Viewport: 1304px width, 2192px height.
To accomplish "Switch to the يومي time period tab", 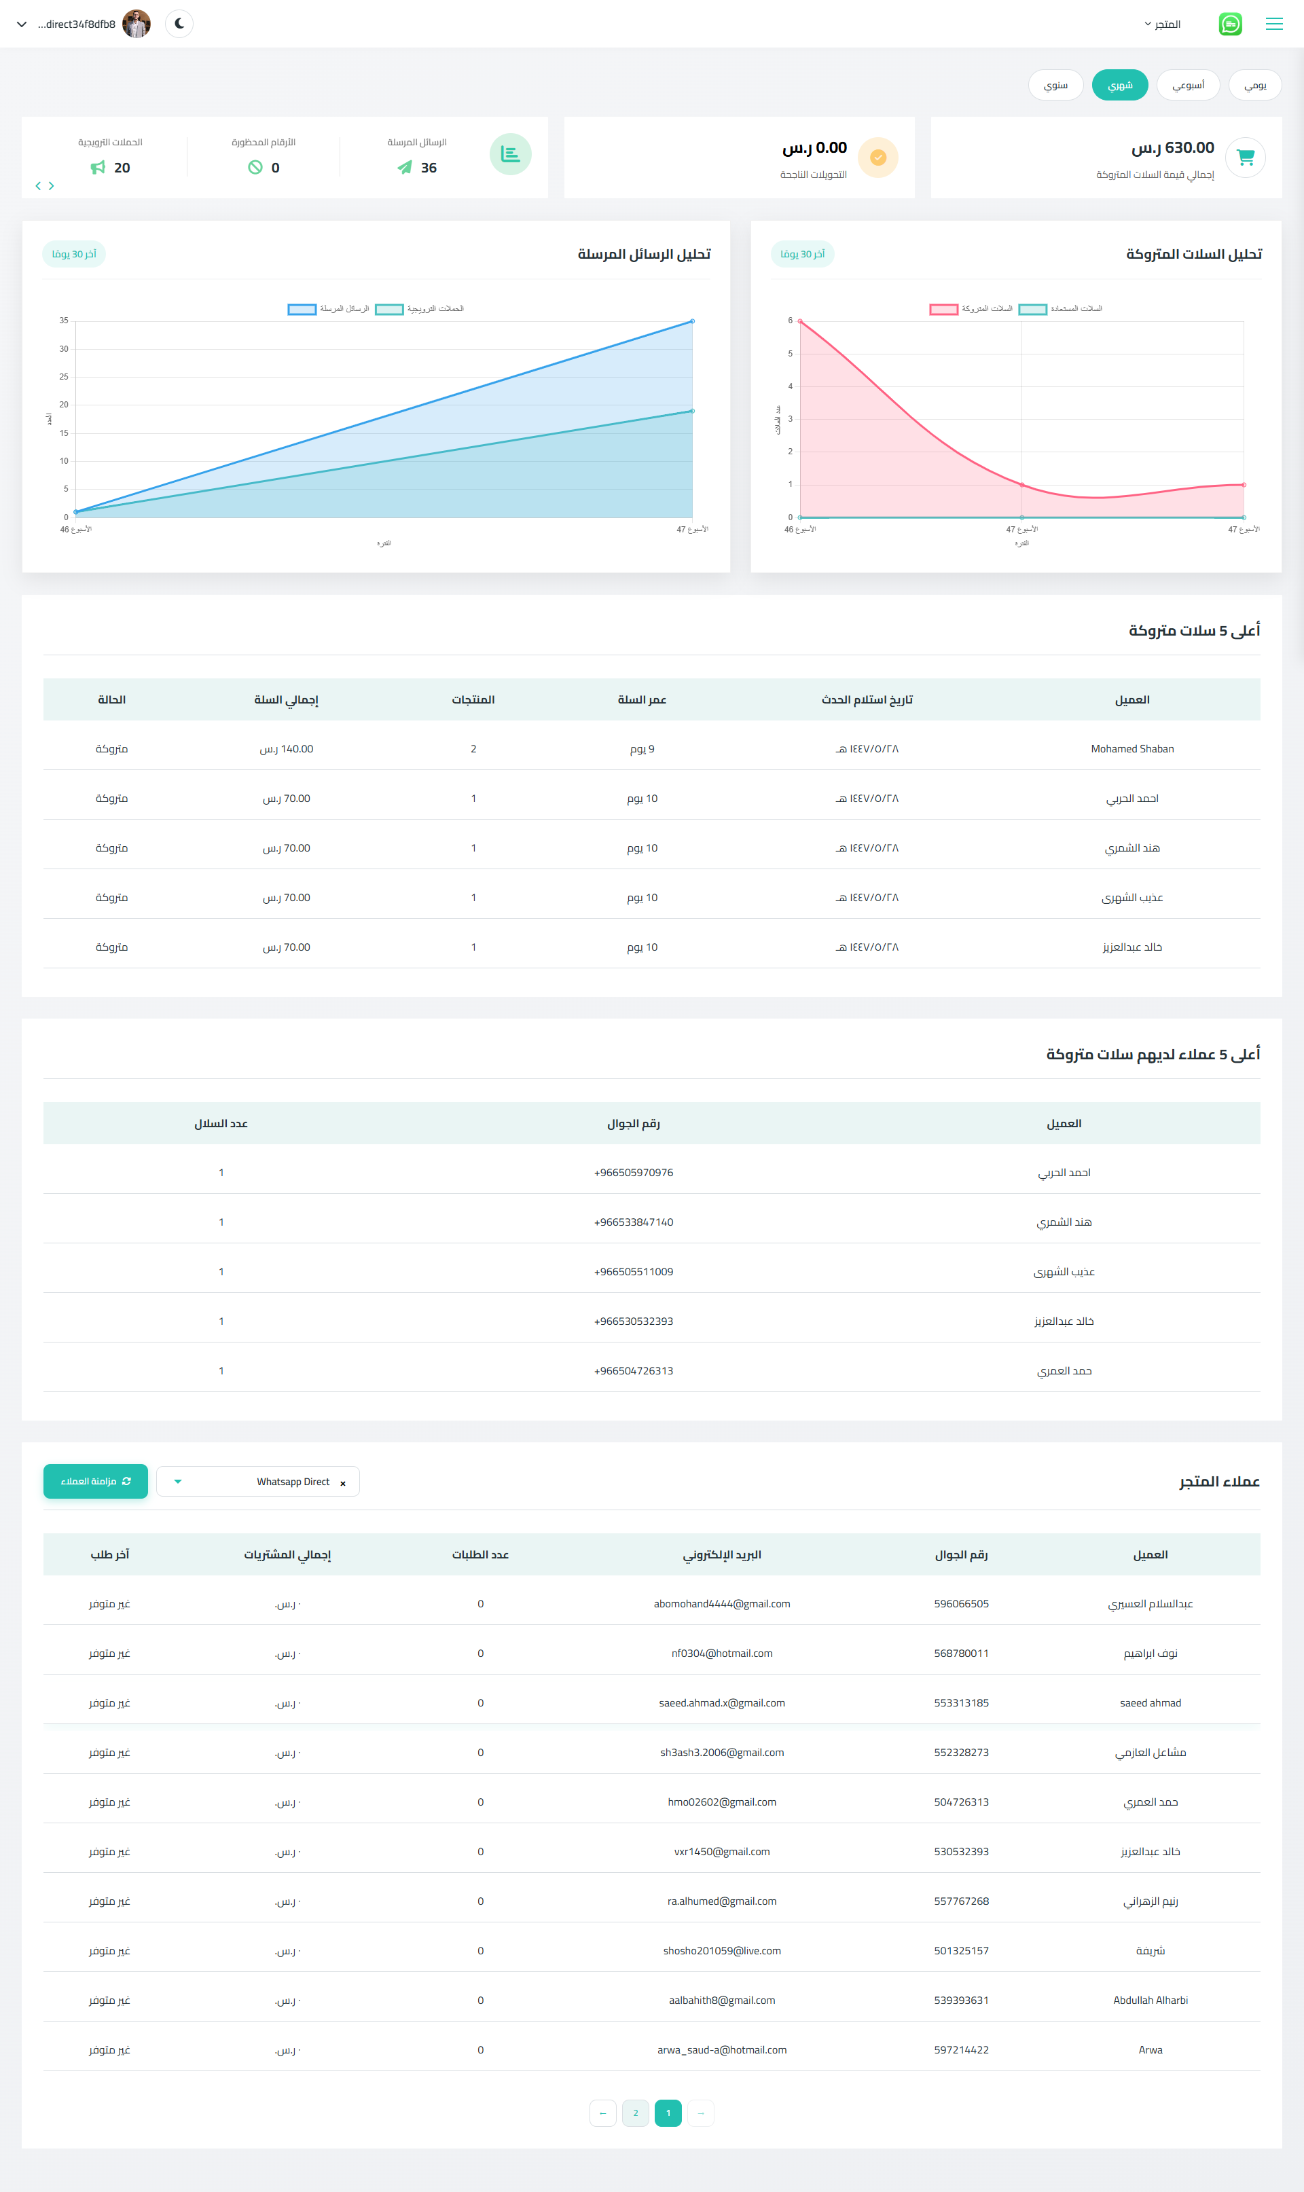I will point(1255,84).
